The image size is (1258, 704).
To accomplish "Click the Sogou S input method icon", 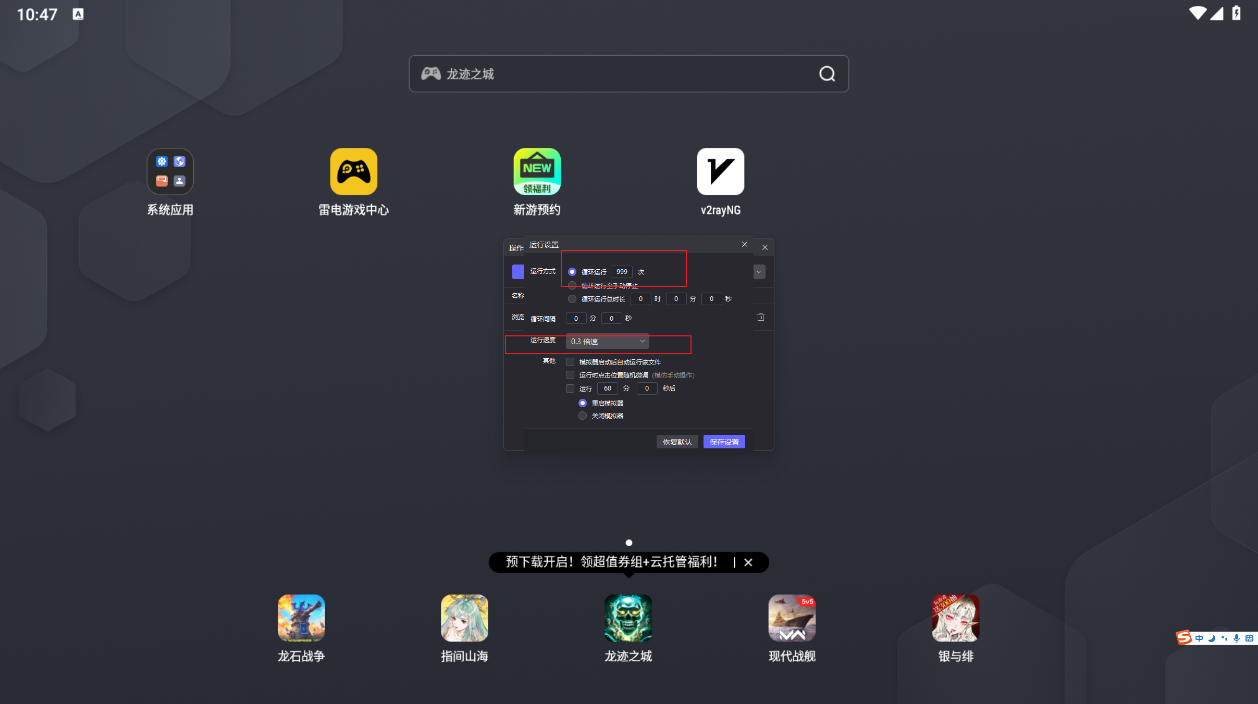I will pos(1184,638).
